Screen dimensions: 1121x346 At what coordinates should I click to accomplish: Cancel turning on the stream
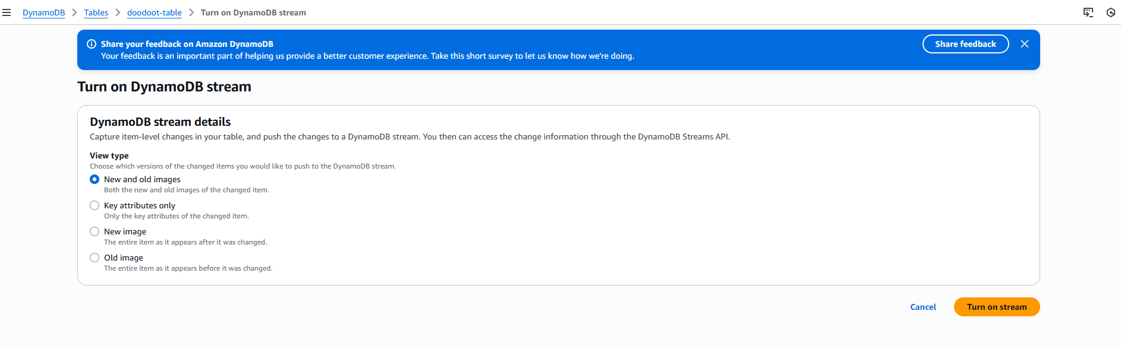click(x=923, y=307)
